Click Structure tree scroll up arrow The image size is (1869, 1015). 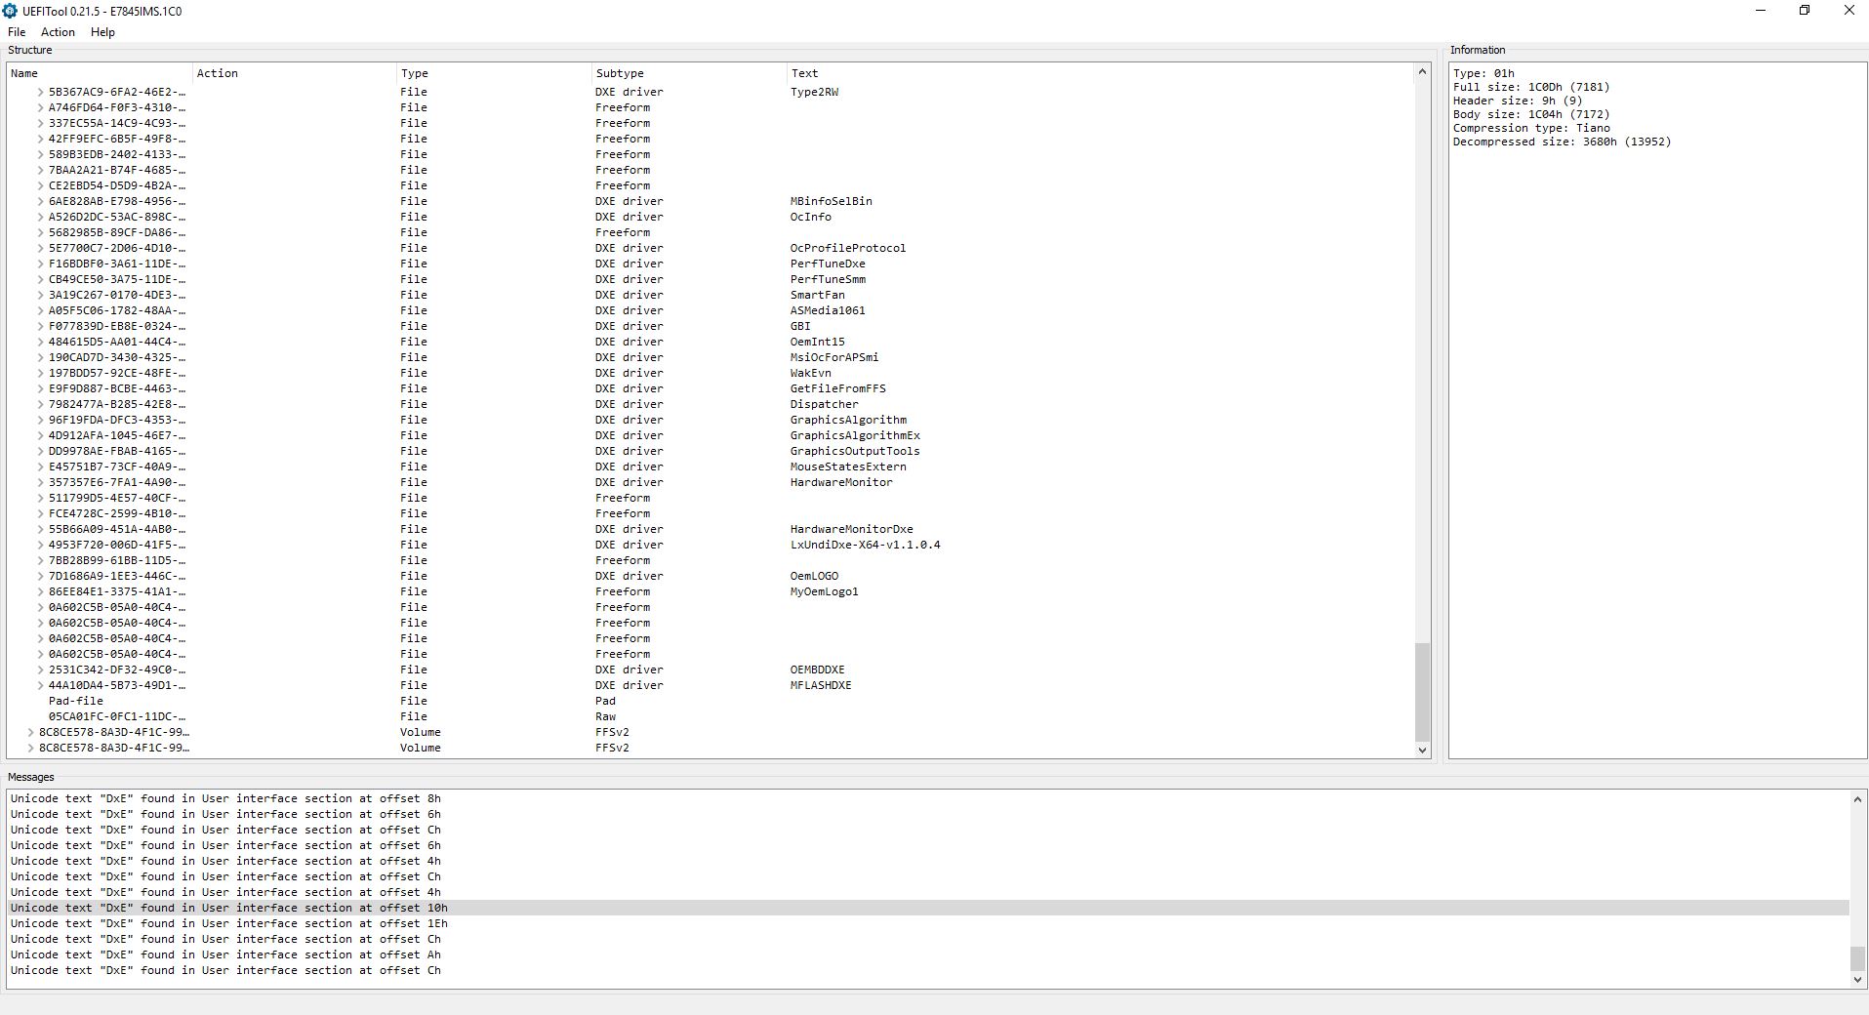[x=1422, y=72]
